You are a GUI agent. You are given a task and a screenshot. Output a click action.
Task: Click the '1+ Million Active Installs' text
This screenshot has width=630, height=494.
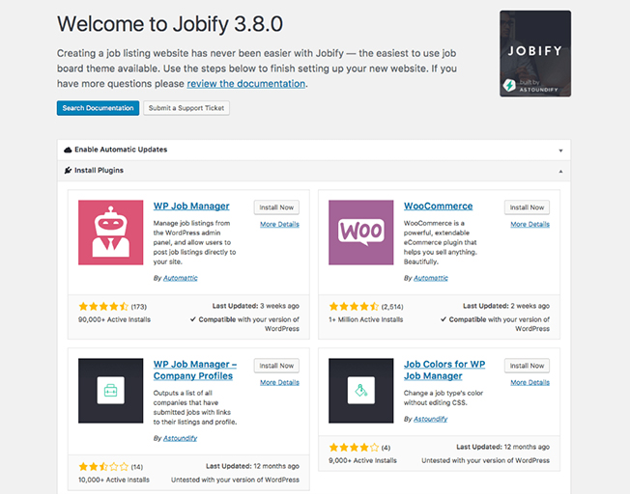pyautogui.click(x=365, y=319)
